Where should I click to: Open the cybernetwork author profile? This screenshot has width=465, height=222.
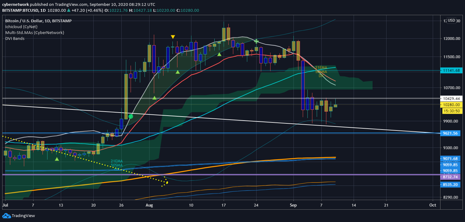click(x=15, y=5)
